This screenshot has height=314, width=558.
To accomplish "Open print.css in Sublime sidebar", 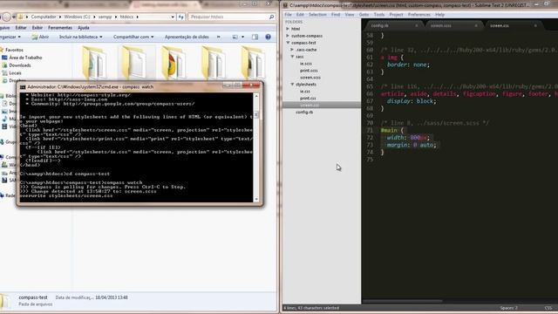I will (x=308, y=99).
